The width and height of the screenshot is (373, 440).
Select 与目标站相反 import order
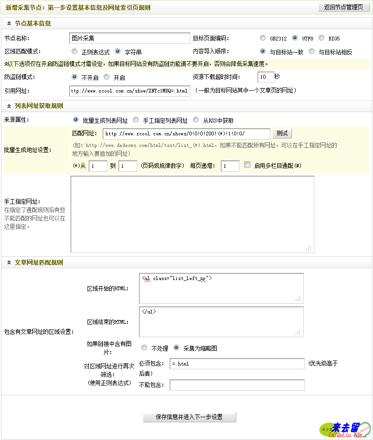point(312,51)
